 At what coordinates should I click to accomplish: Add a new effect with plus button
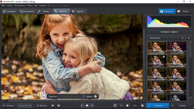189,38
